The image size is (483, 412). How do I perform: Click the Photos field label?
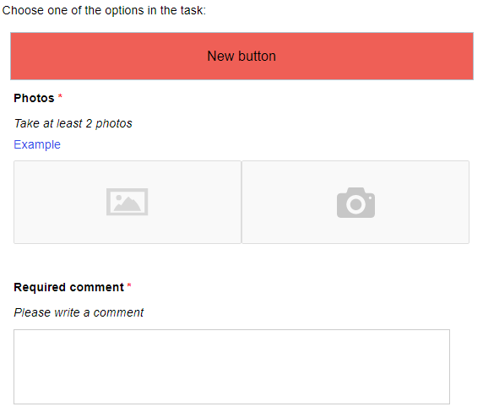[34, 98]
